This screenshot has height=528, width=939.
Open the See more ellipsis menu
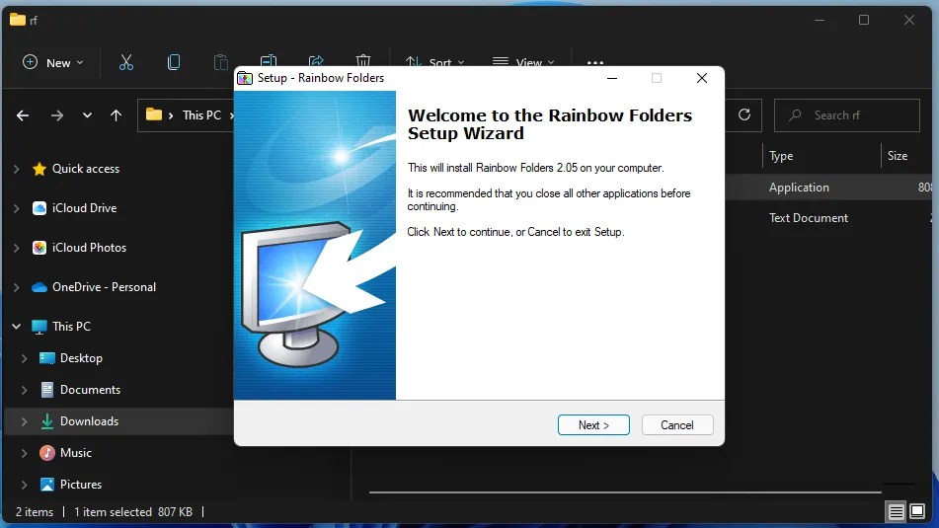pos(595,62)
